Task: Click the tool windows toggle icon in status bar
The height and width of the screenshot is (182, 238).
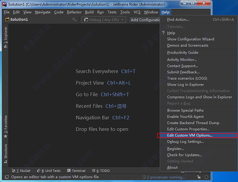Action: pyautogui.click(x=7, y=177)
